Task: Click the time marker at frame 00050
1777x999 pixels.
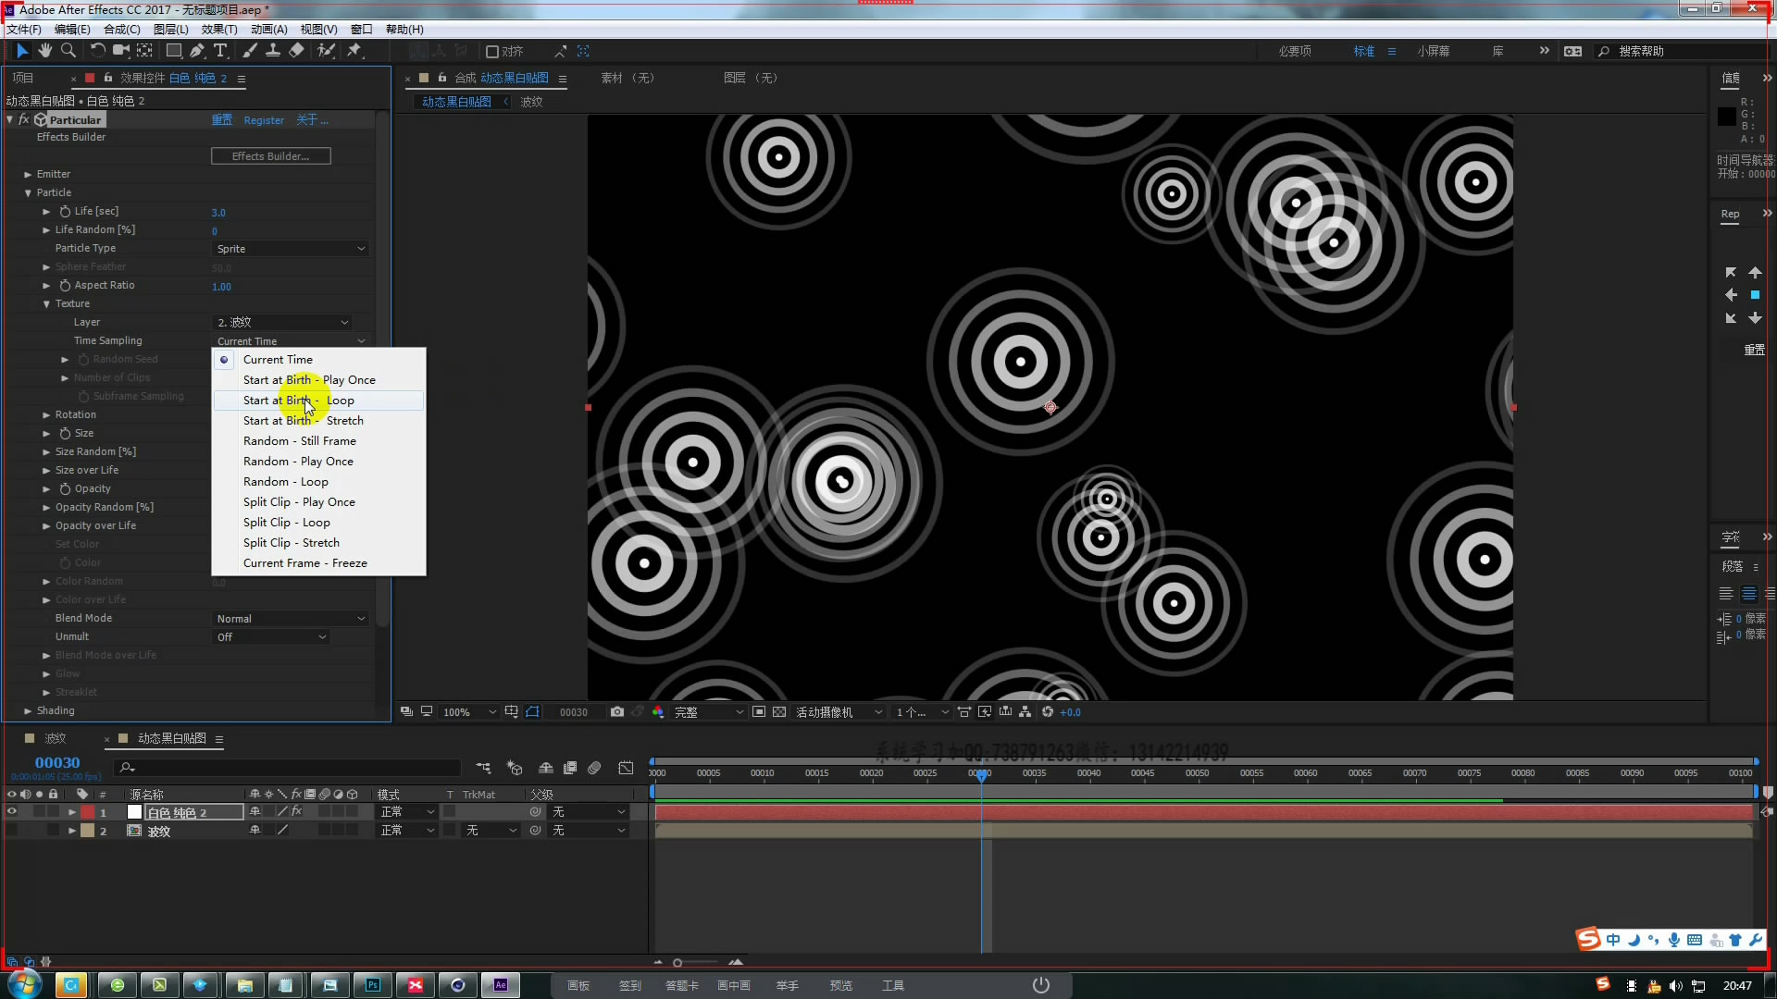Action: pos(1197,773)
